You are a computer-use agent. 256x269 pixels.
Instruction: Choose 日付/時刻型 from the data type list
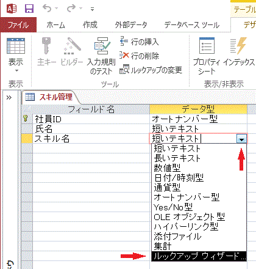tap(199, 177)
